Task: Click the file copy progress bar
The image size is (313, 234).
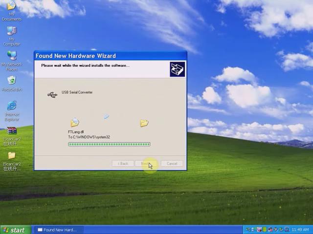Action: tap(109, 144)
